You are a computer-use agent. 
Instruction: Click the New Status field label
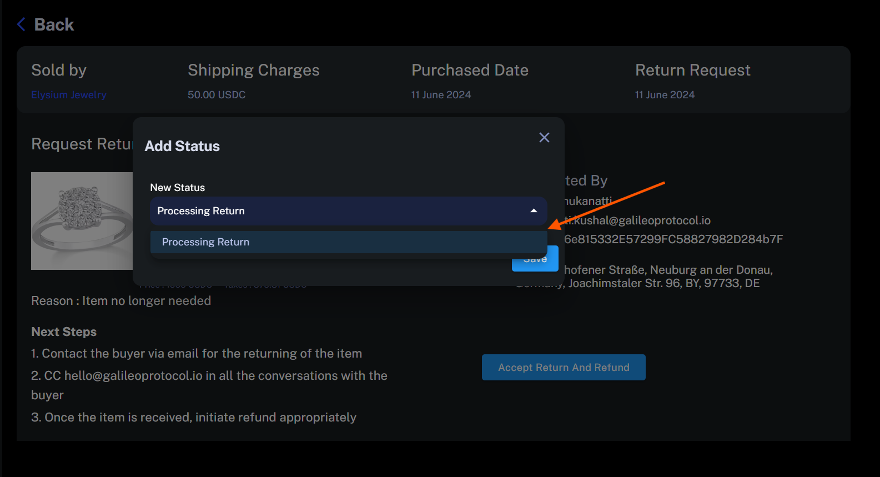point(178,188)
